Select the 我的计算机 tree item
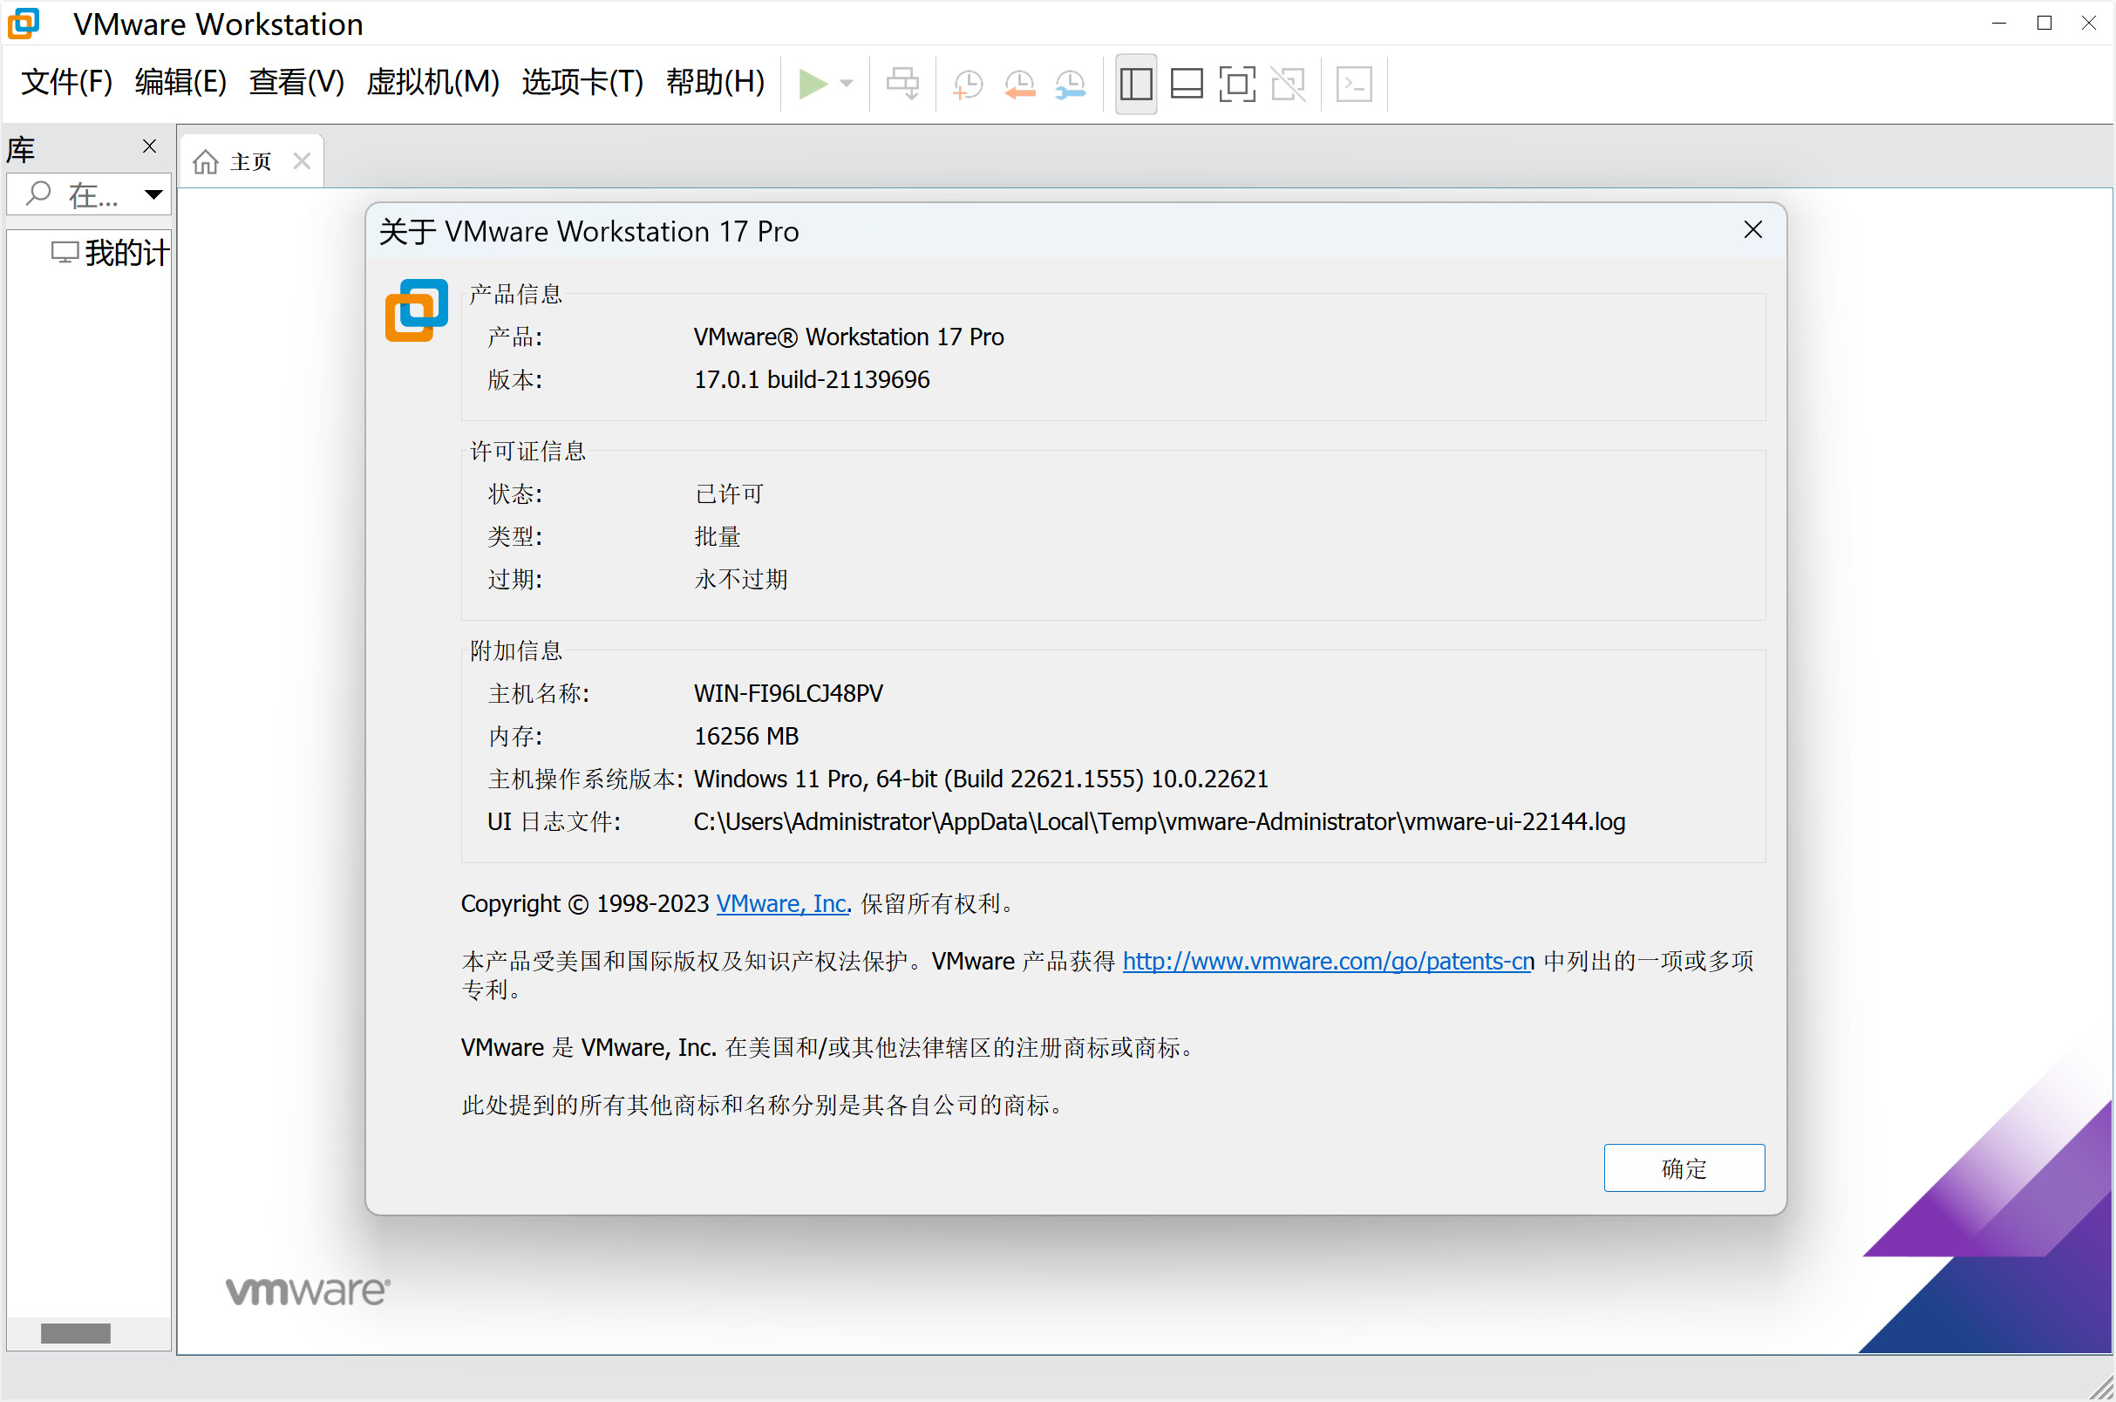 pos(111,253)
